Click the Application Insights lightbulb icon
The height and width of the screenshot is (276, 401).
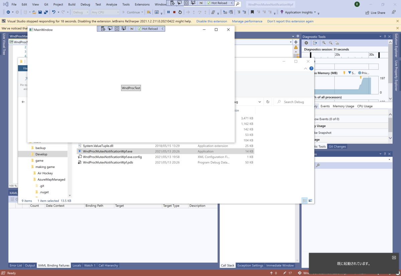pyautogui.click(x=282, y=12)
